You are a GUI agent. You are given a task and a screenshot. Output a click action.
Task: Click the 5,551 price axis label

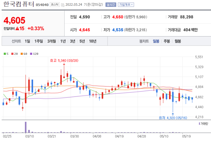(x=199, y=57)
